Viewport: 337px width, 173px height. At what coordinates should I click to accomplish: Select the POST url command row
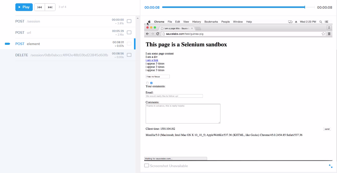tap(75, 33)
